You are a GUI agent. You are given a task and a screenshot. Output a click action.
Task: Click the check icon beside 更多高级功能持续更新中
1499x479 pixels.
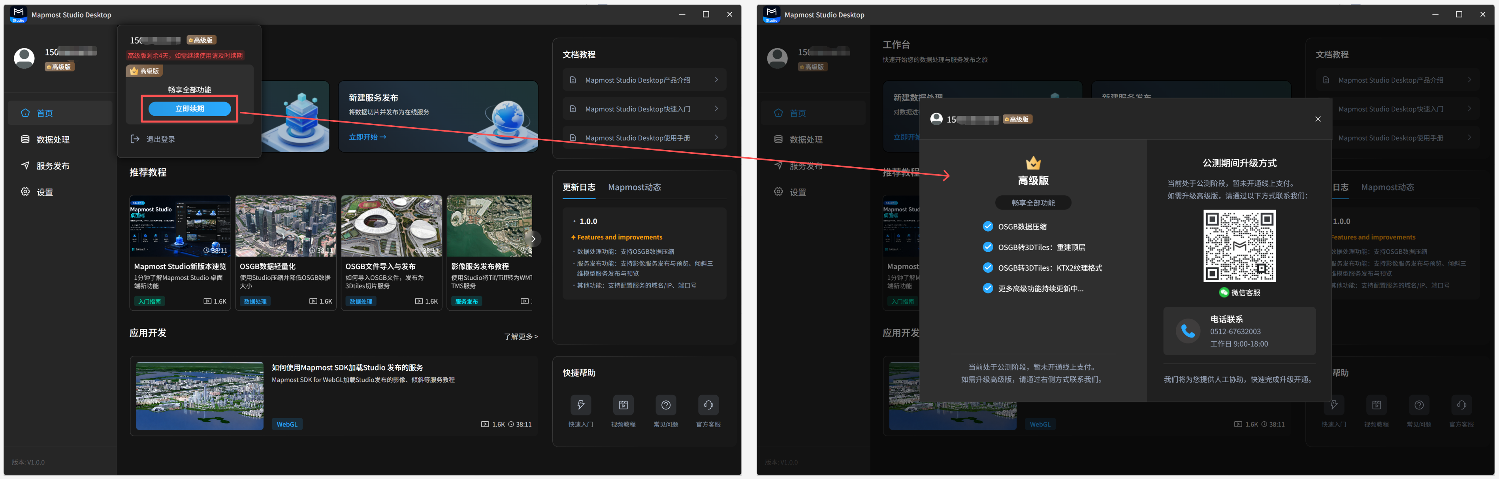point(987,288)
